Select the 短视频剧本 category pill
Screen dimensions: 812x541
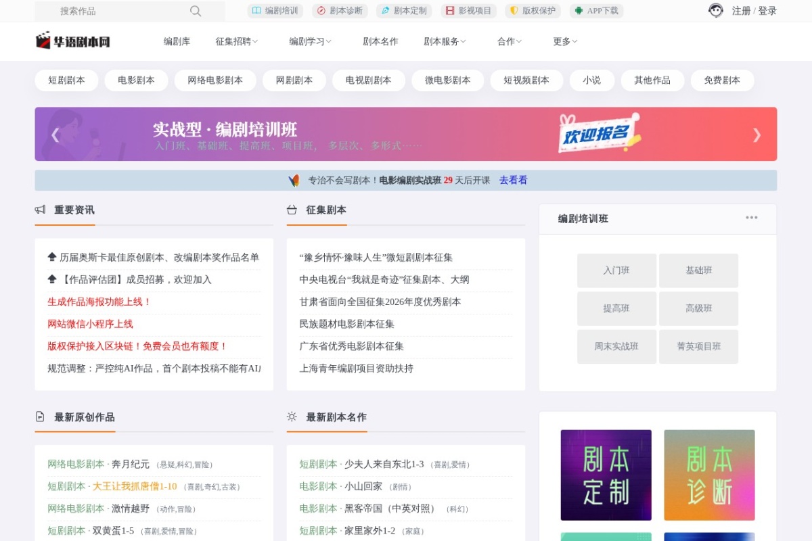coord(526,80)
